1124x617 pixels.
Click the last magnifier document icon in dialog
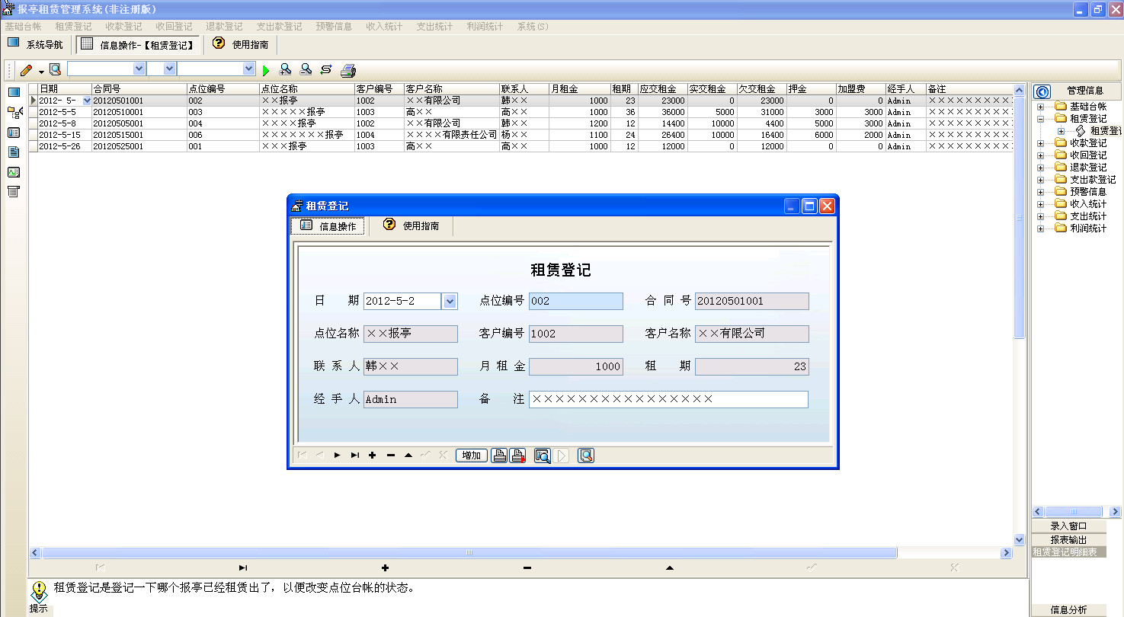coord(586,456)
